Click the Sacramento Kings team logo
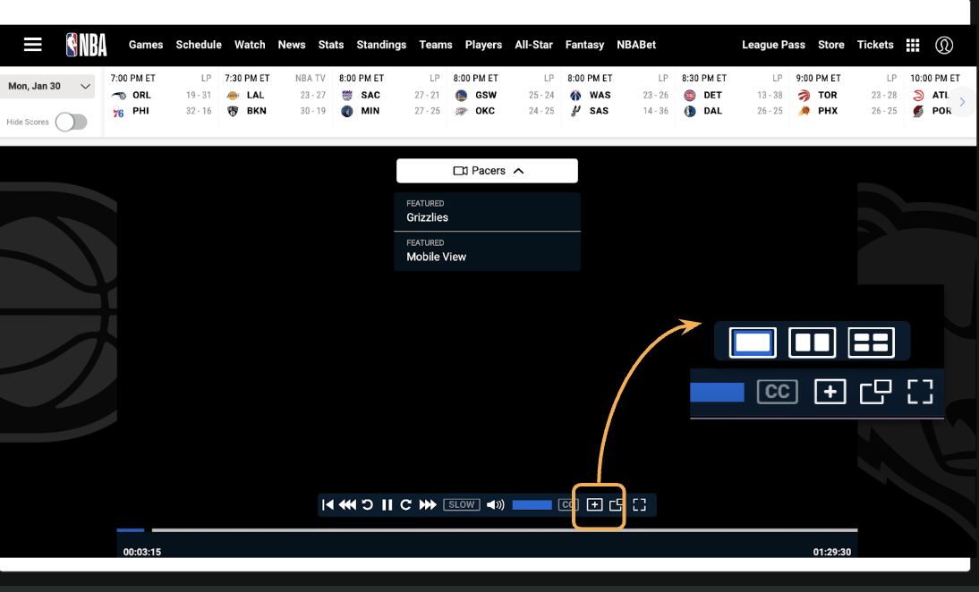 click(347, 96)
